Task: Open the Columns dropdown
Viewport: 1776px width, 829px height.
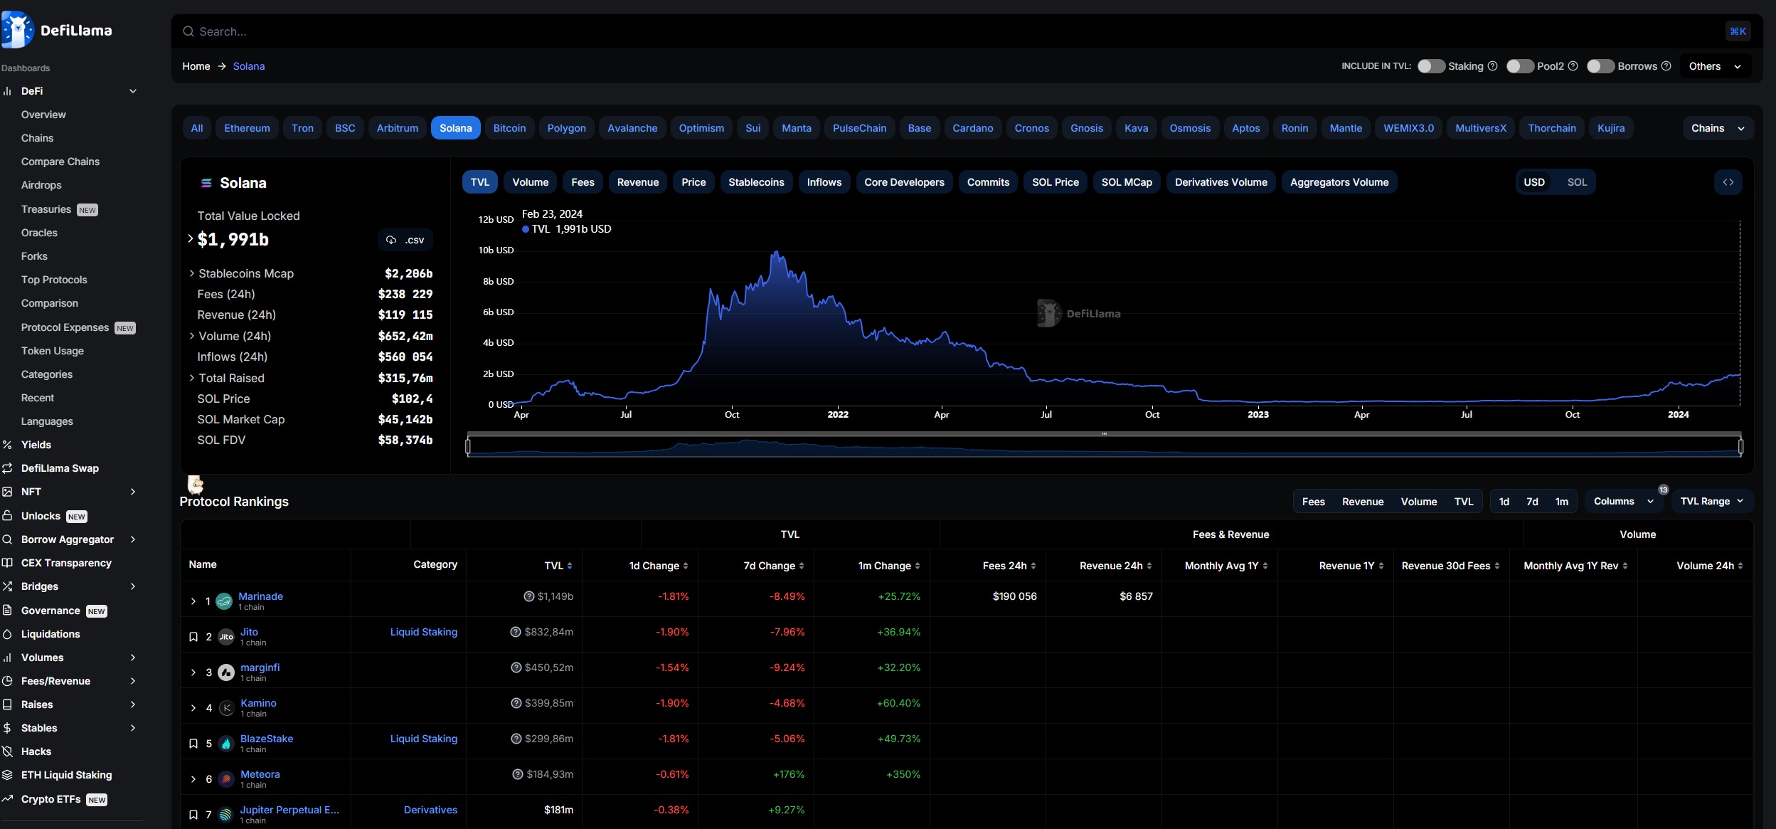Action: [1625, 501]
